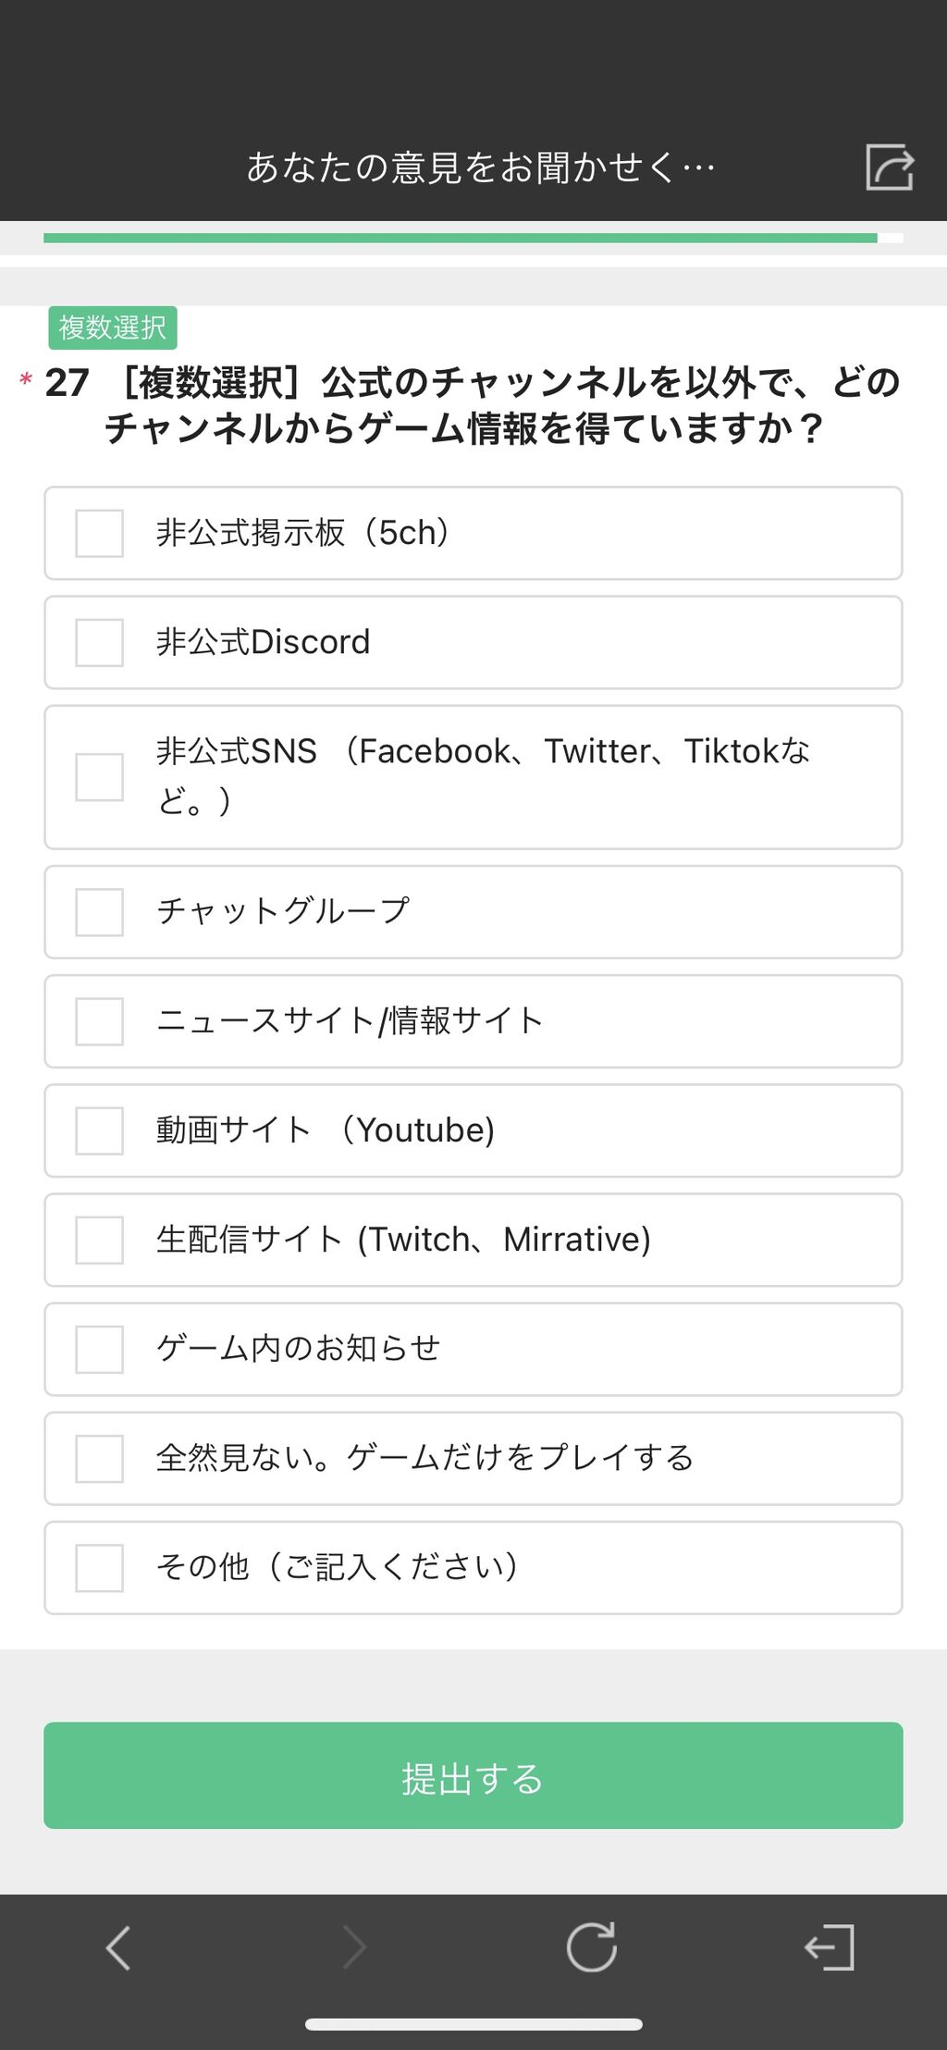
Task: Select the 非公式SNS checkbox
Action: coord(99,776)
